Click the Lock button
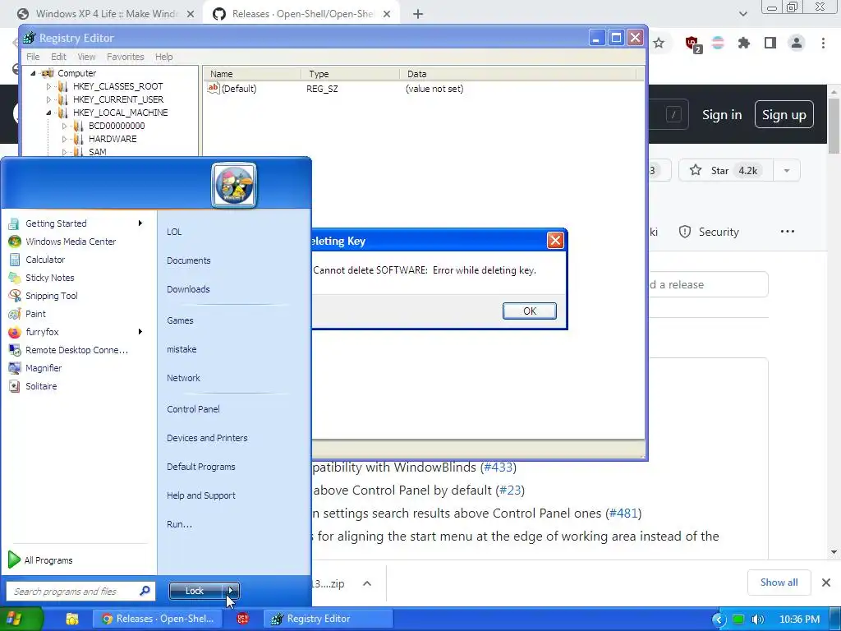This screenshot has width=841, height=631. click(x=195, y=591)
